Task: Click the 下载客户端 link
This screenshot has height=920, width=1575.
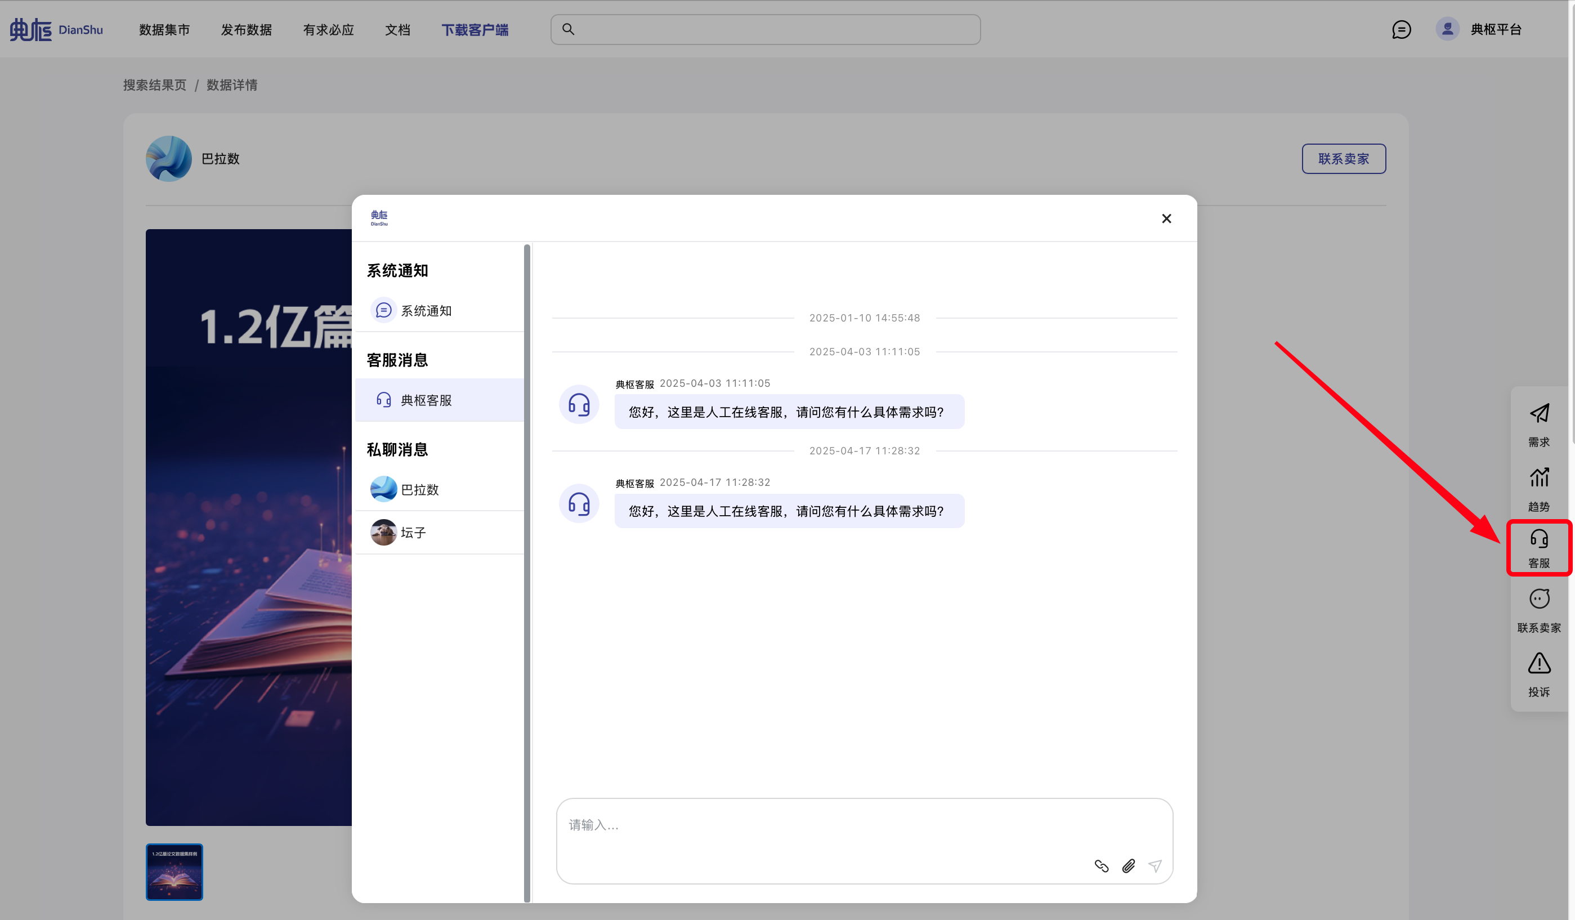Action: (x=475, y=29)
